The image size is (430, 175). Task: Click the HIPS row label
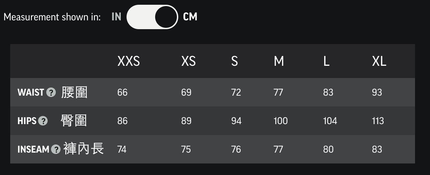(x=27, y=121)
